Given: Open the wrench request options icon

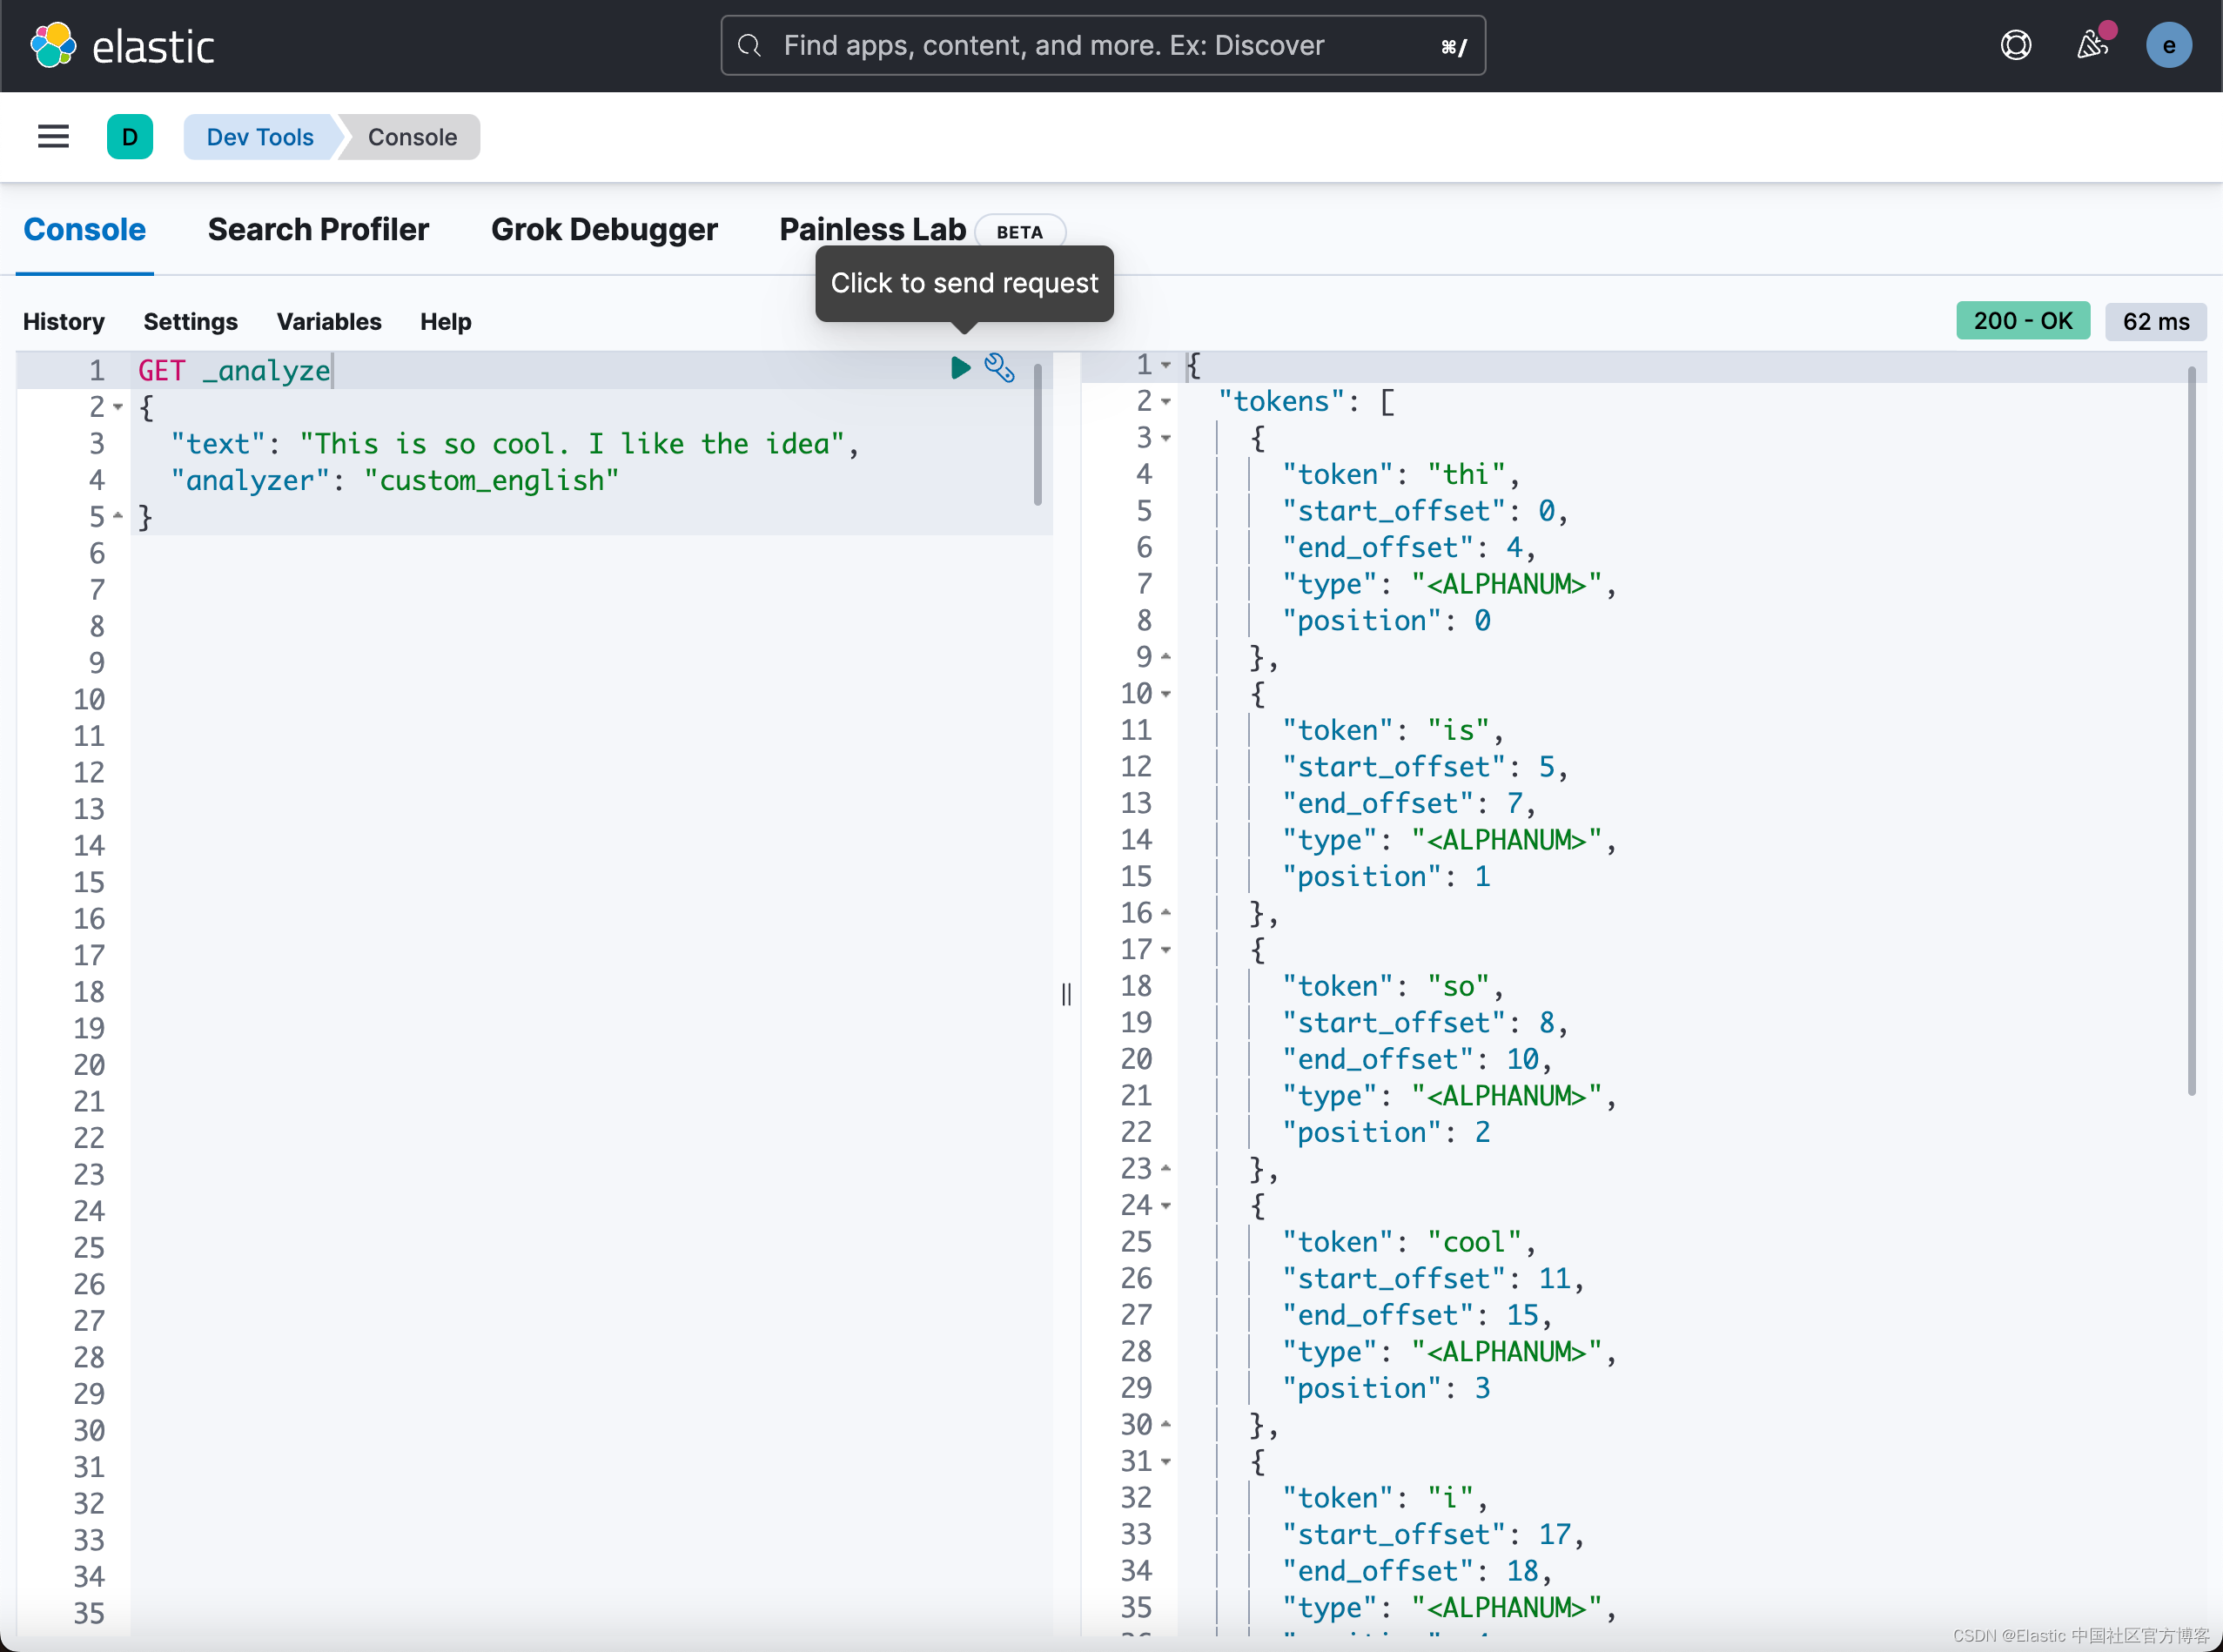Looking at the screenshot, I should (x=999, y=368).
